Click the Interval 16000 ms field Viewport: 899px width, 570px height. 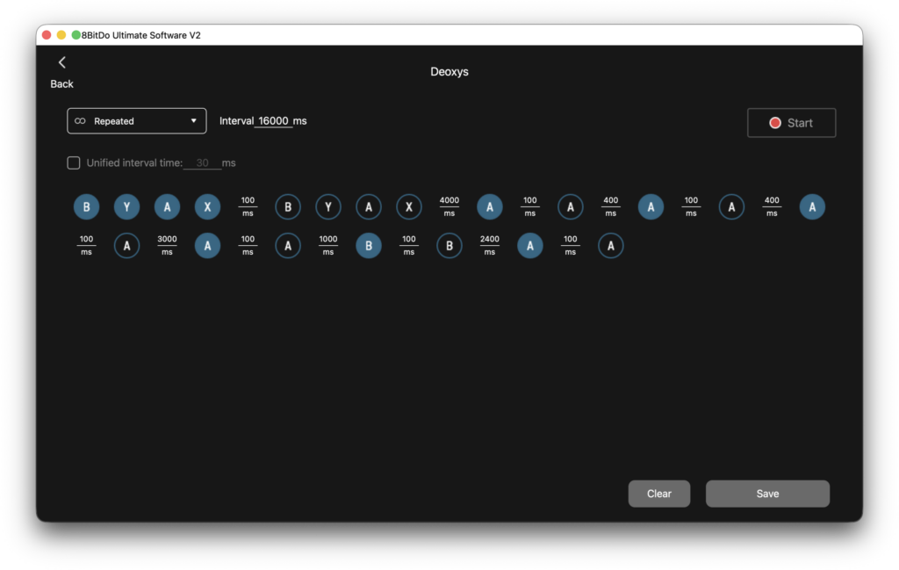point(273,121)
